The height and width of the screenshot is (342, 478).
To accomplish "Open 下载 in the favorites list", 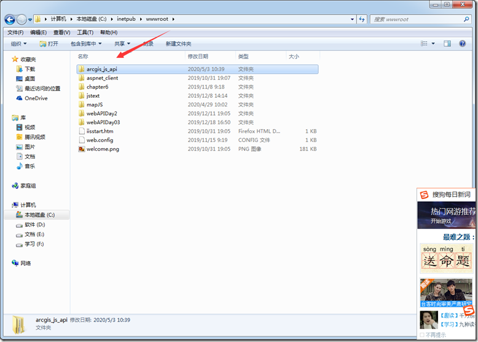I will click(26, 69).
